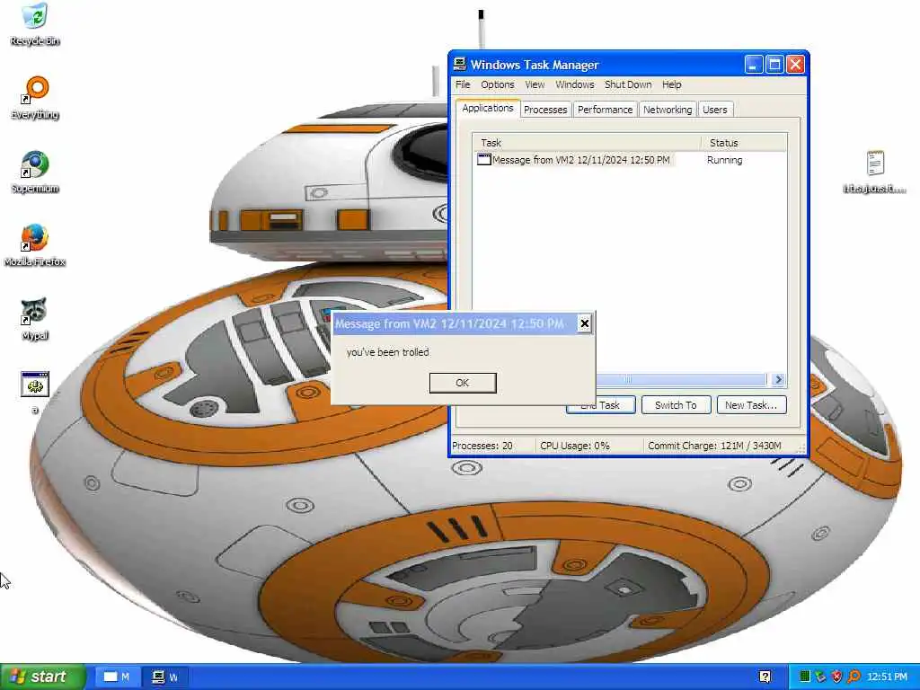Minimize the Windows Task Manager window
This screenshot has width=920, height=690.
(x=754, y=64)
